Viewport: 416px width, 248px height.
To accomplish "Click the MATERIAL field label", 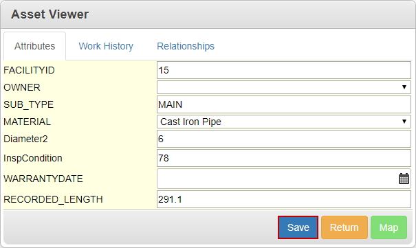I will [27, 122].
